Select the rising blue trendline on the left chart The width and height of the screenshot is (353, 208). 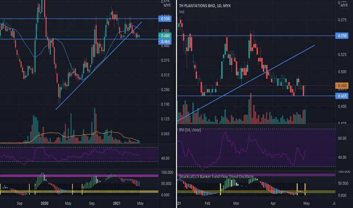[x=98, y=66]
